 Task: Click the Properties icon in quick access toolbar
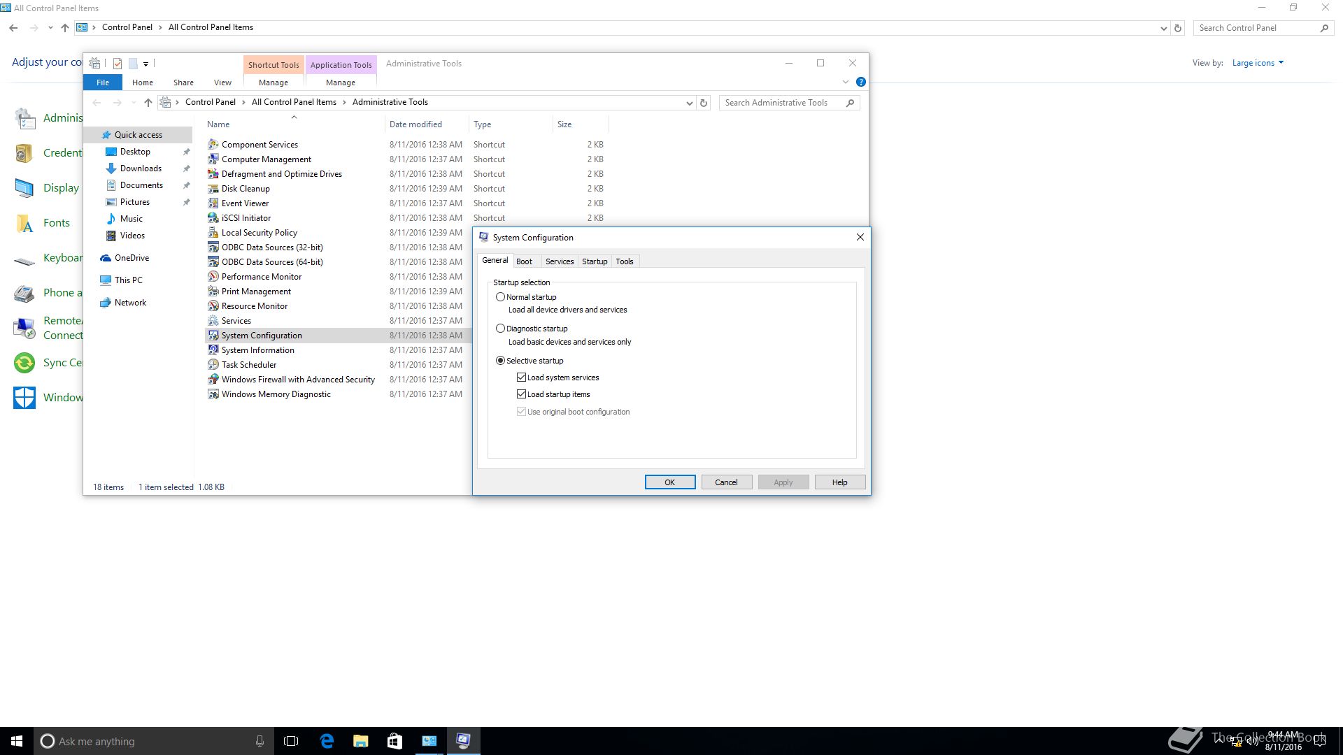(x=118, y=64)
